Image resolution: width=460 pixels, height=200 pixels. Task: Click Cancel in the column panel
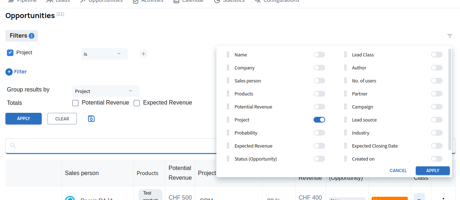(x=398, y=171)
